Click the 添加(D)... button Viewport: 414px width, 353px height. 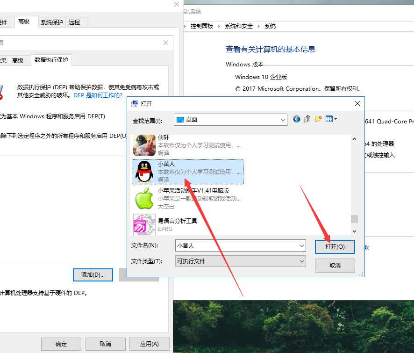(93, 275)
